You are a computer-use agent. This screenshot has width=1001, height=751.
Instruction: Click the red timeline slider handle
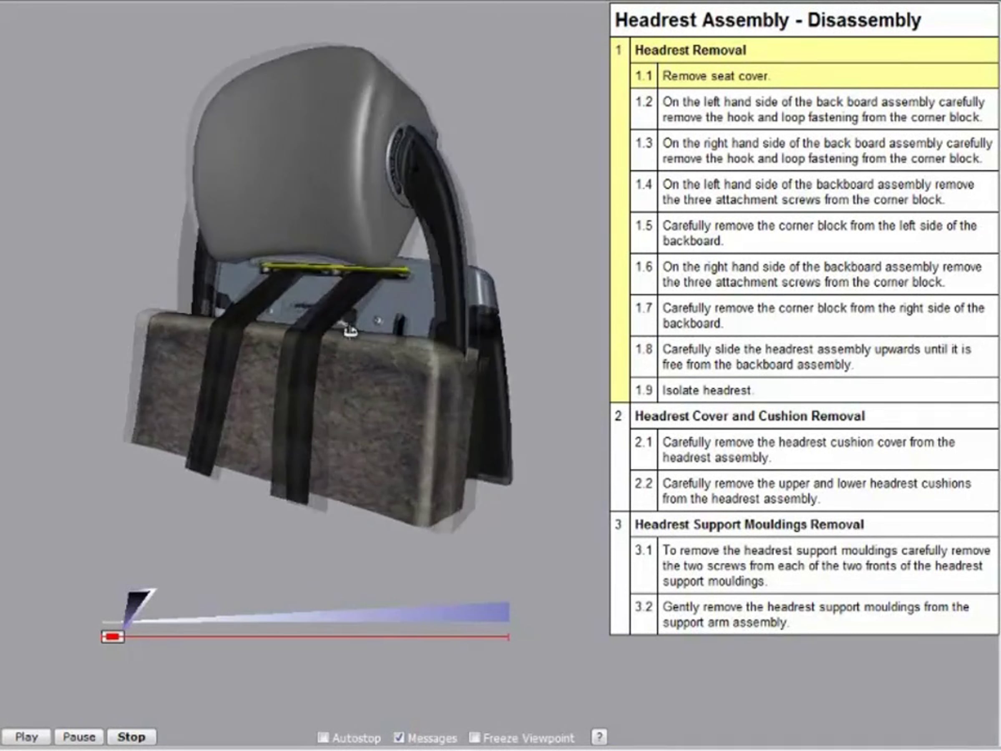(113, 637)
